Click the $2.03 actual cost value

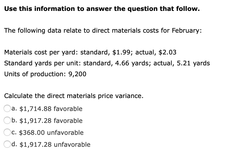pyautogui.click(x=168, y=52)
